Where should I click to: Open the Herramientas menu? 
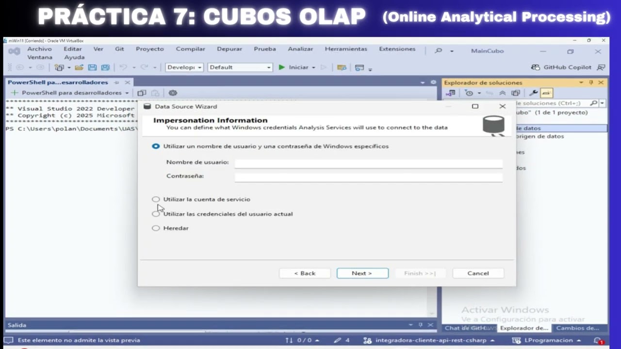click(346, 49)
